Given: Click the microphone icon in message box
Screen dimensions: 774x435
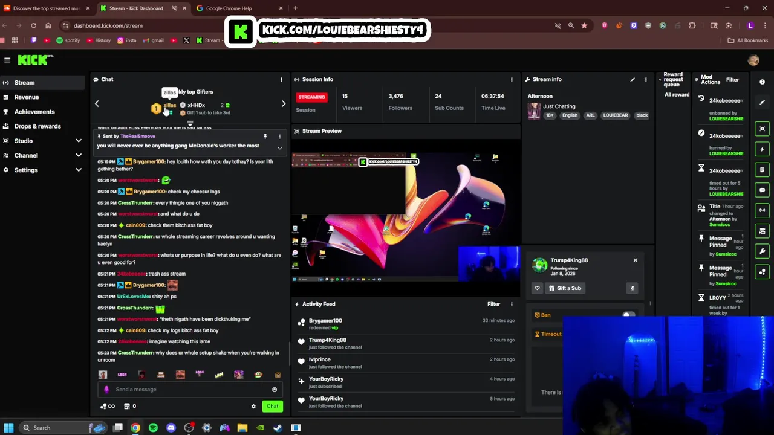Looking at the screenshot, I should [x=106, y=390].
